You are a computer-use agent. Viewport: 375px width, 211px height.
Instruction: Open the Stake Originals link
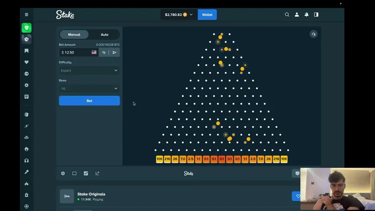[x=91, y=194]
